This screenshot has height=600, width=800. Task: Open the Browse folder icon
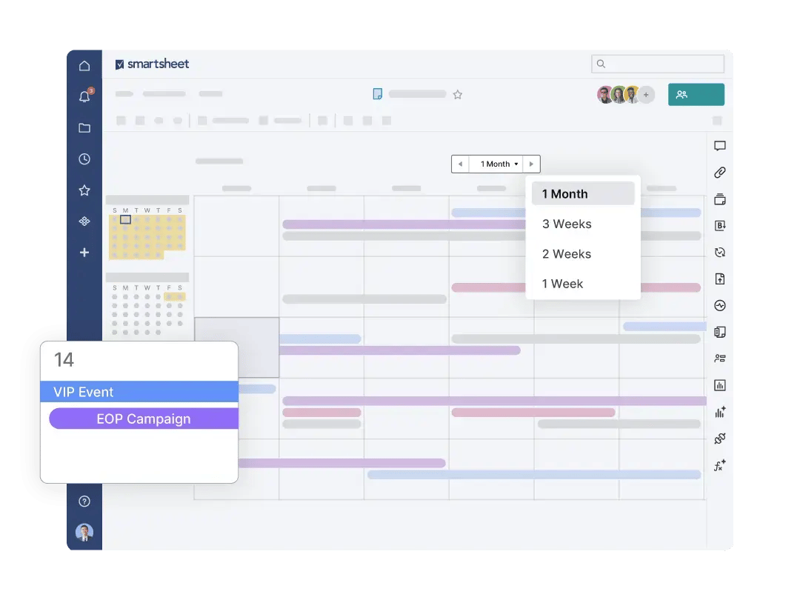click(x=84, y=128)
